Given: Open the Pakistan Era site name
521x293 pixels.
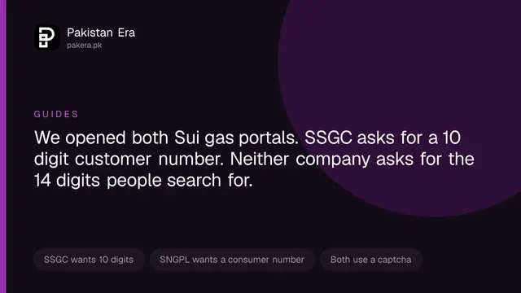Looking at the screenshot, I should tap(101, 33).
